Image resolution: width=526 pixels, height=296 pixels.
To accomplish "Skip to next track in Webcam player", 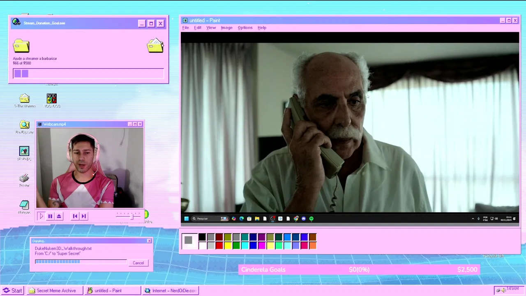I will click(84, 216).
